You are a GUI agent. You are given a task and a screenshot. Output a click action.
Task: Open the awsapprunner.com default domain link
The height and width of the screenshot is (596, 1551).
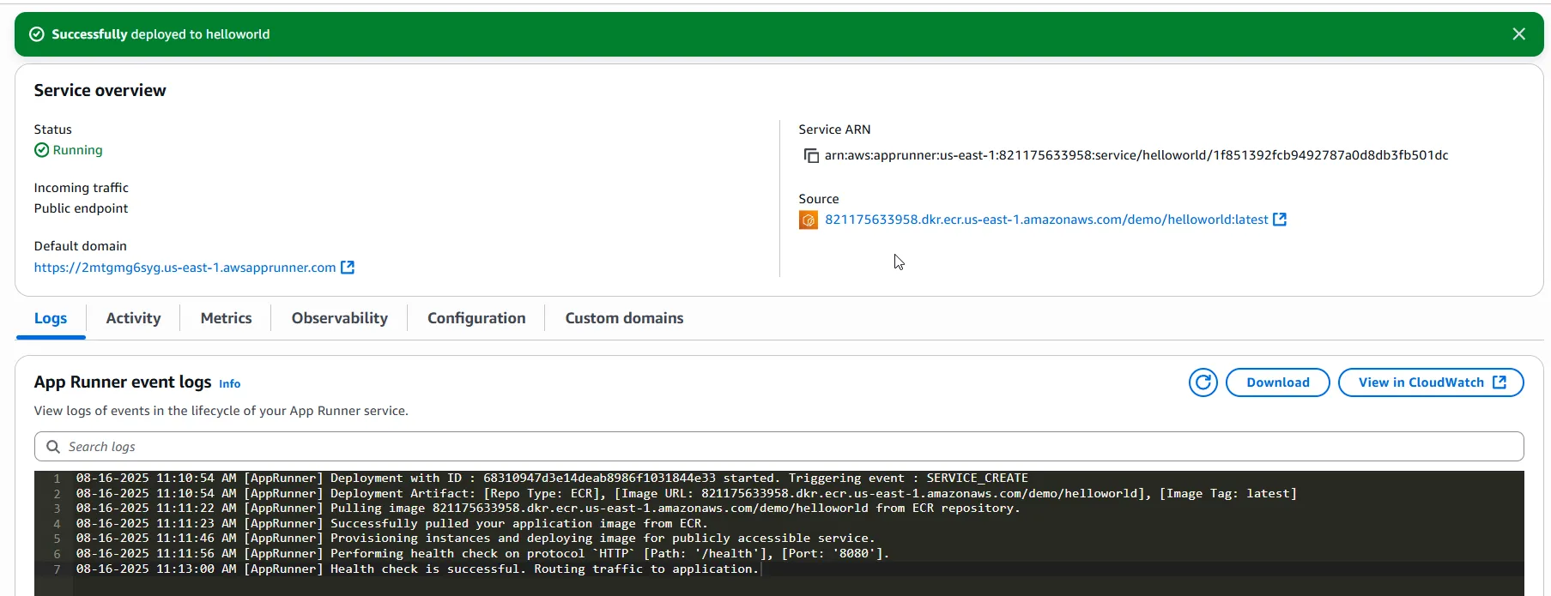tap(185, 268)
